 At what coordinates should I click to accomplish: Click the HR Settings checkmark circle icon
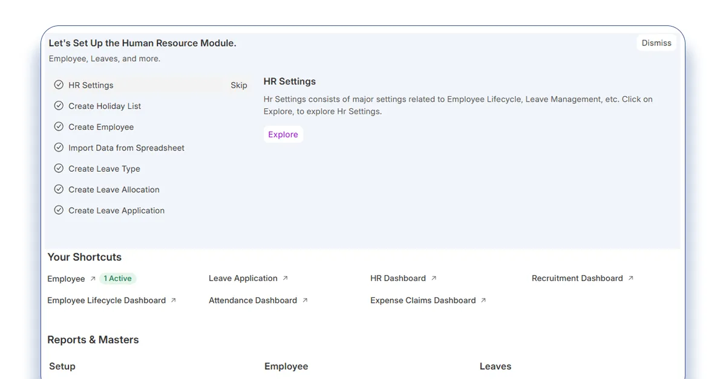click(x=59, y=85)
